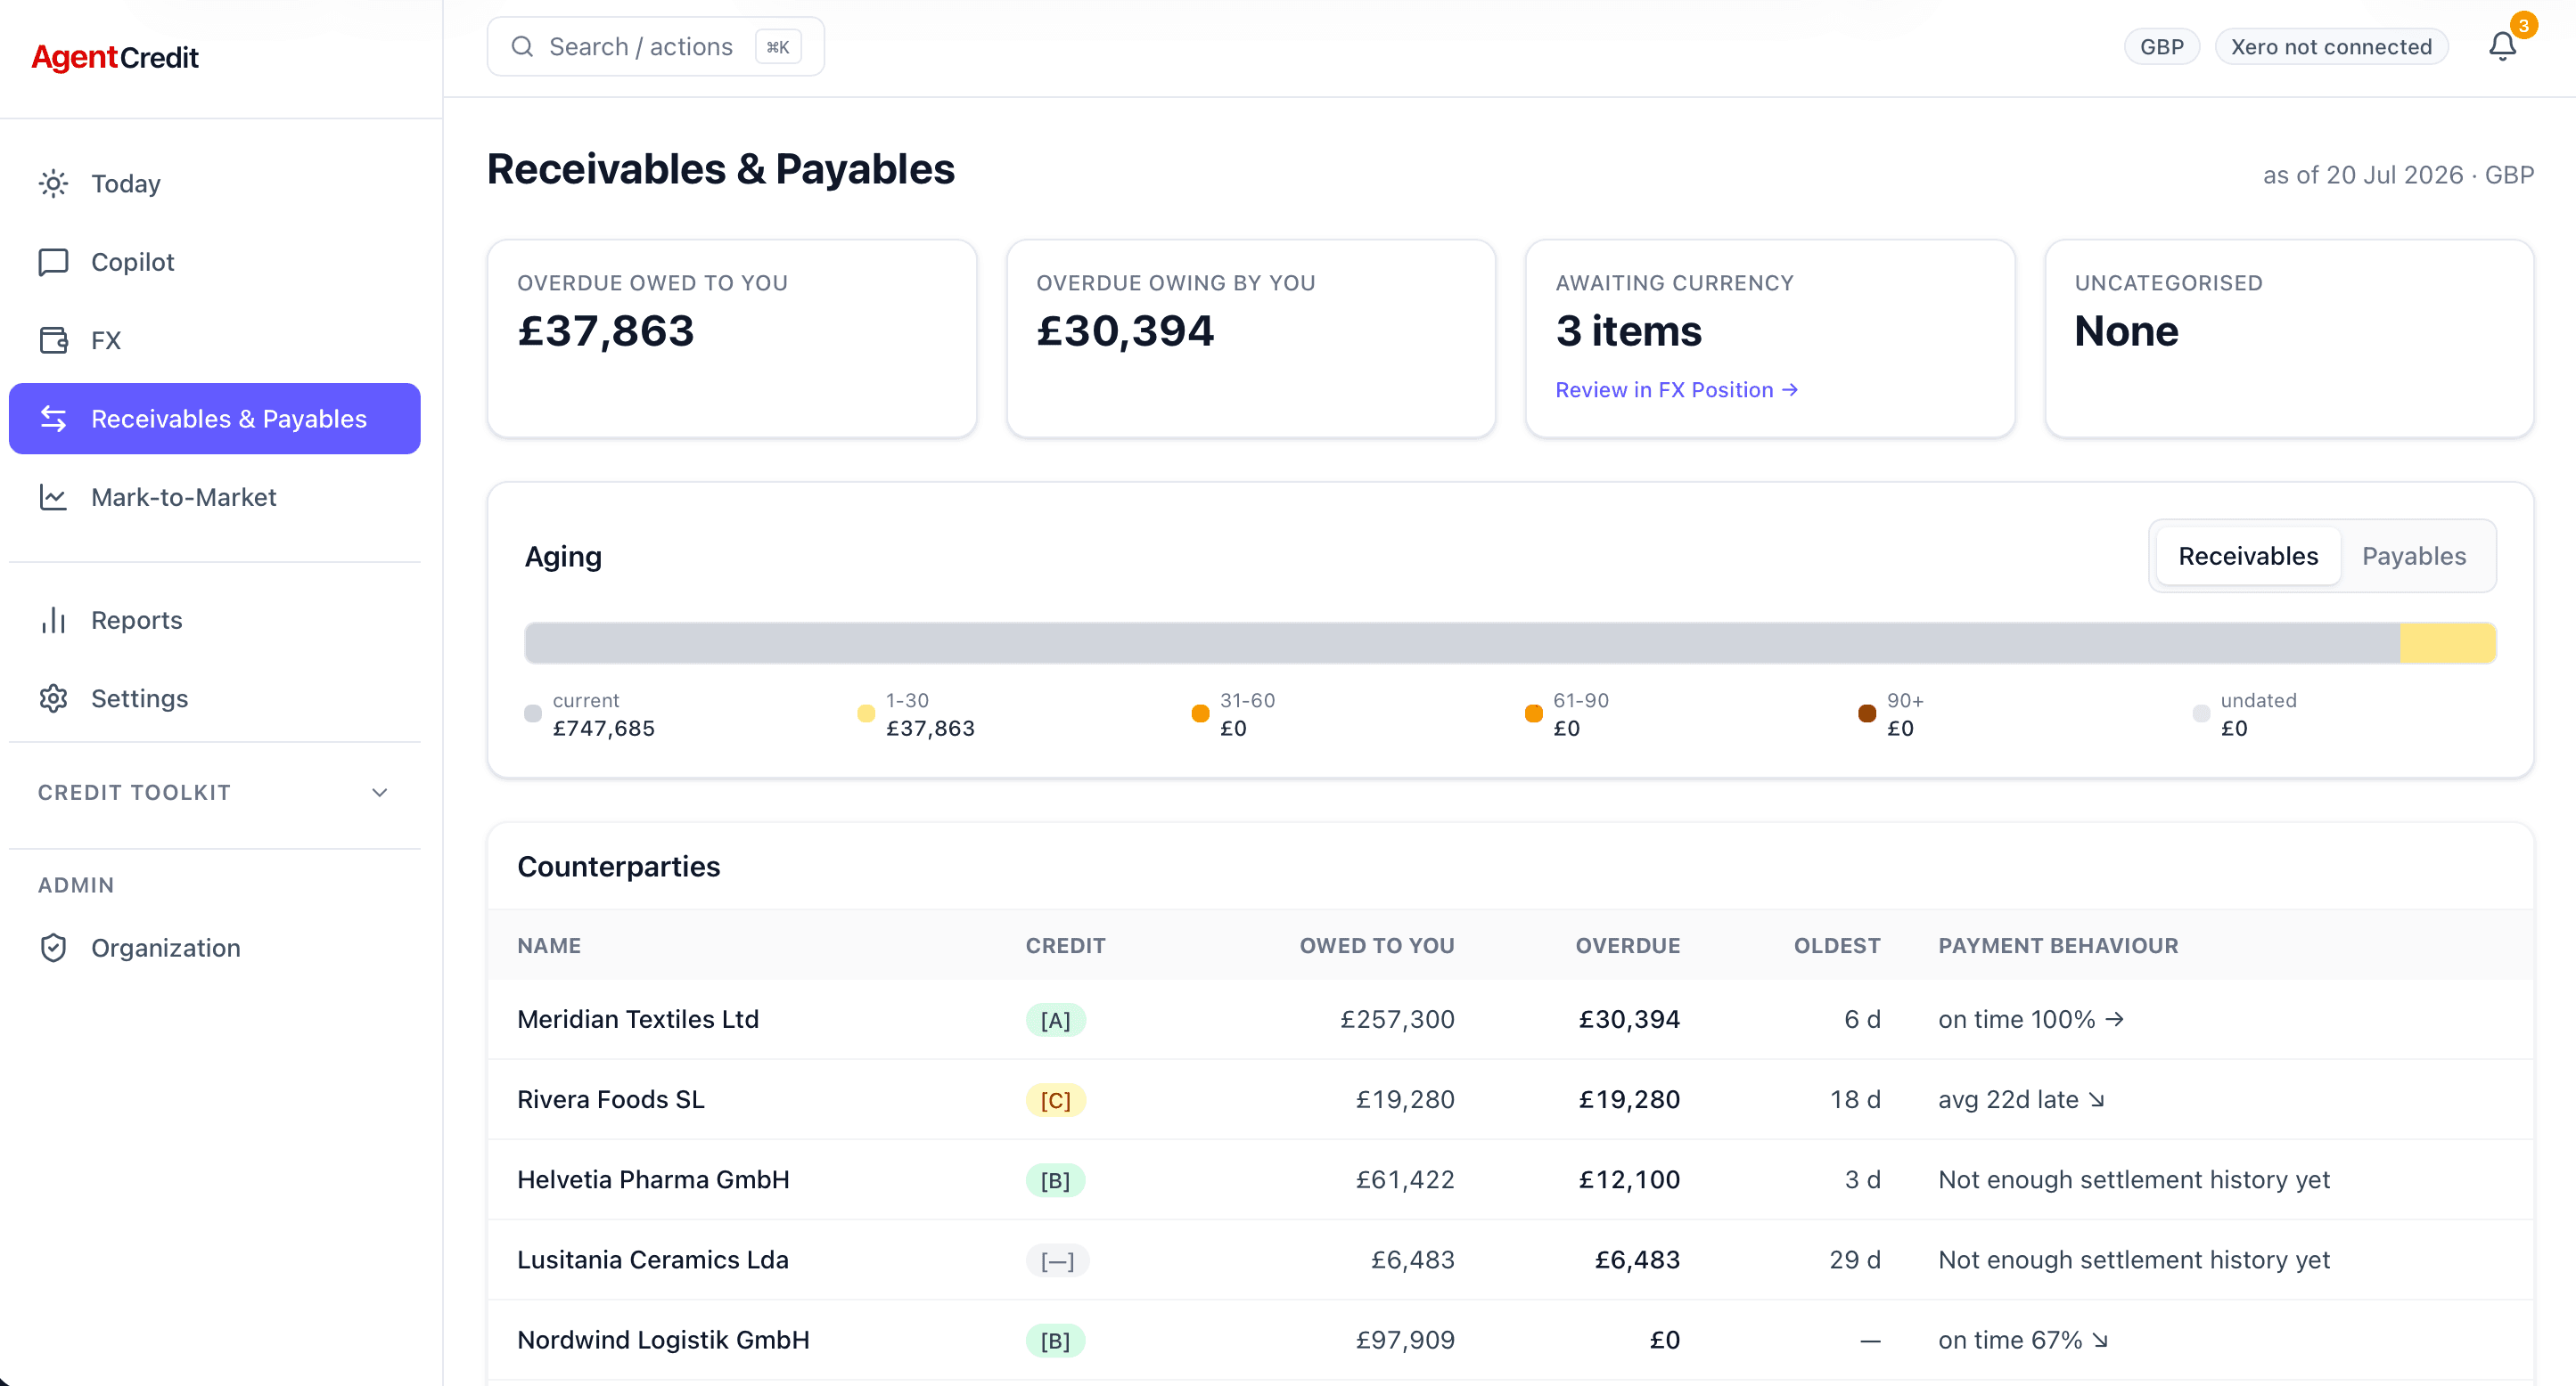Sort by Credit column header
Viewport: 2576px width, 1386px height.
(1065, 946)
